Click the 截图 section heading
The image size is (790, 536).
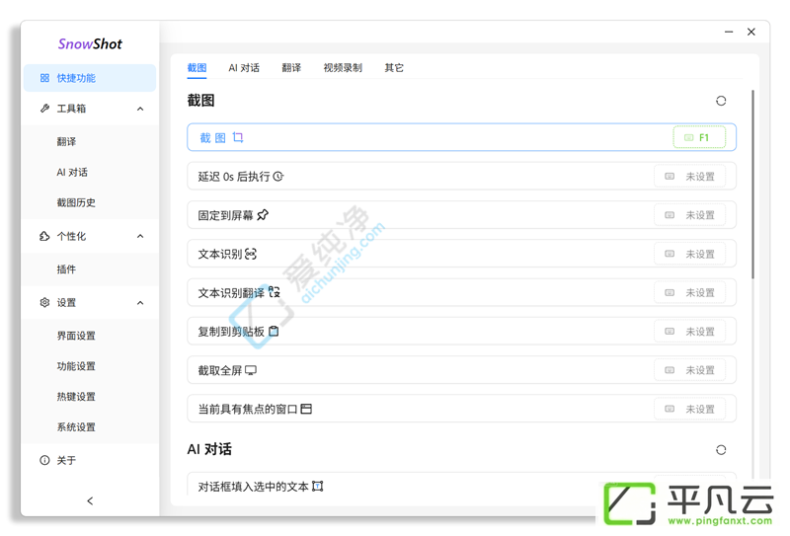201,101
